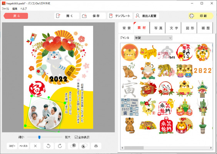Click the 戻る back button
This screenshot has width=217, height=154.
coord(16,16)
